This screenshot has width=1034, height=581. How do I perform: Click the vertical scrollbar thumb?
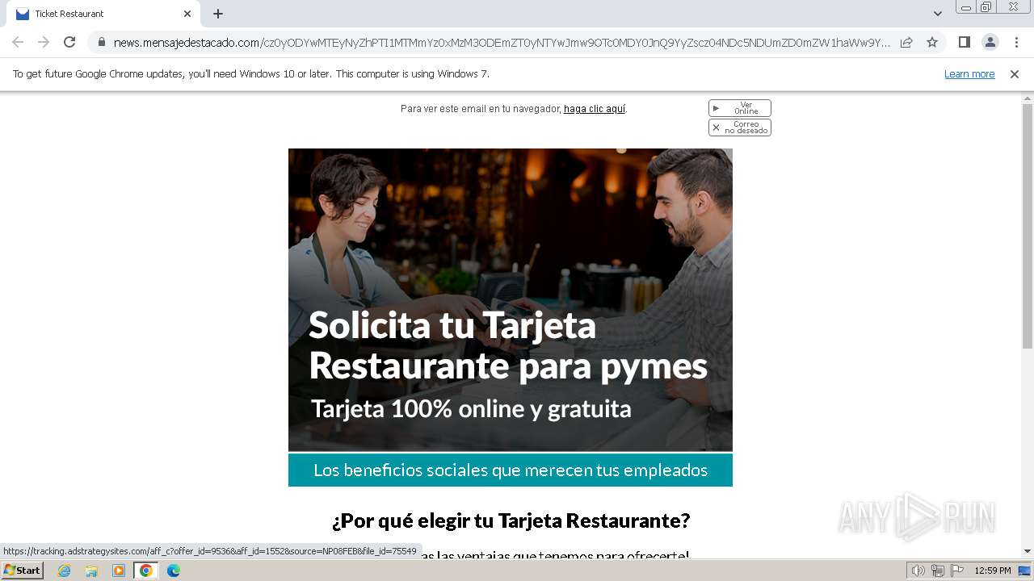(1028, 226)
